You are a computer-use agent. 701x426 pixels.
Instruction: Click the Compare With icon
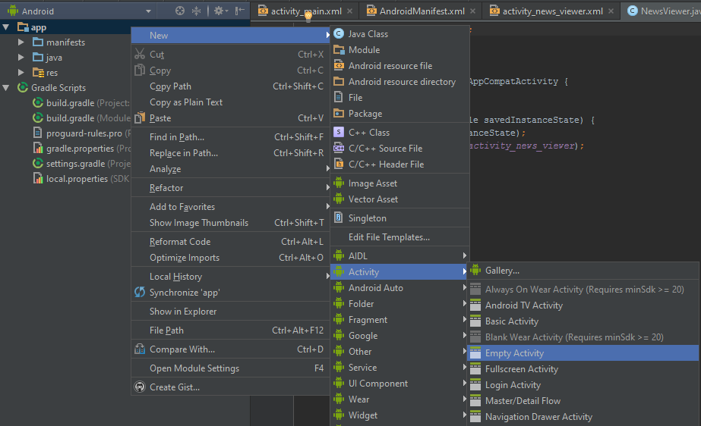[x=139, y=349]
